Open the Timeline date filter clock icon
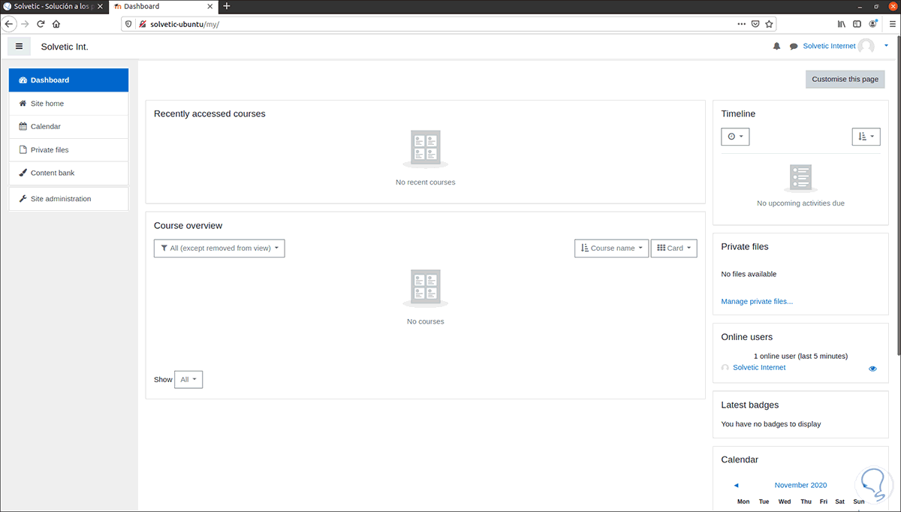This screenshot has width=901, height=512. 734,136
